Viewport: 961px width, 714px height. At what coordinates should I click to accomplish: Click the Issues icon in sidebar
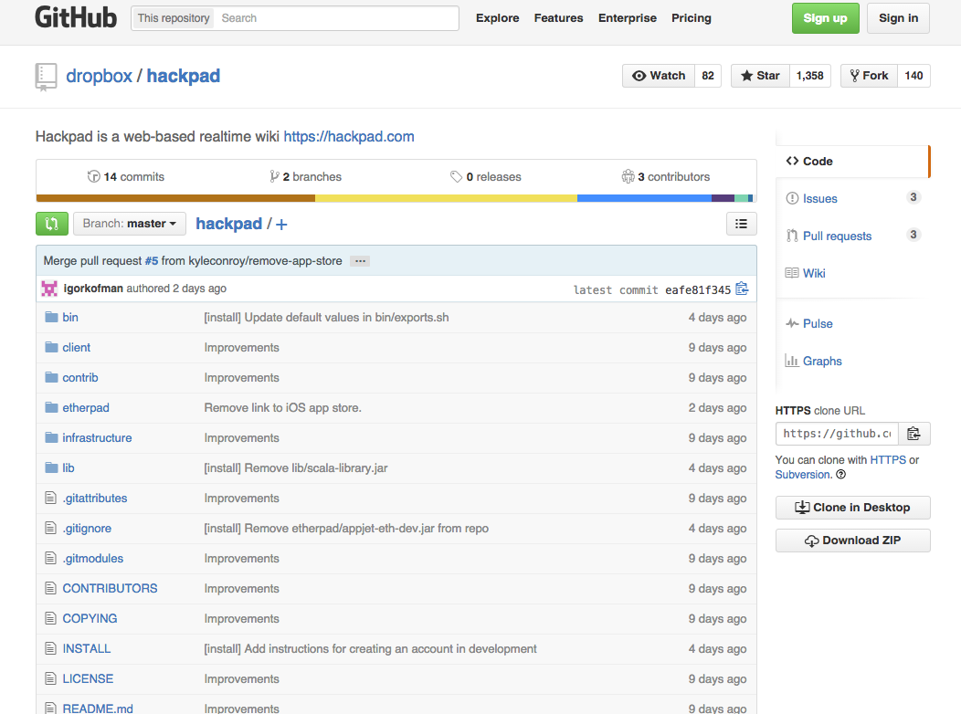(792, 198)
